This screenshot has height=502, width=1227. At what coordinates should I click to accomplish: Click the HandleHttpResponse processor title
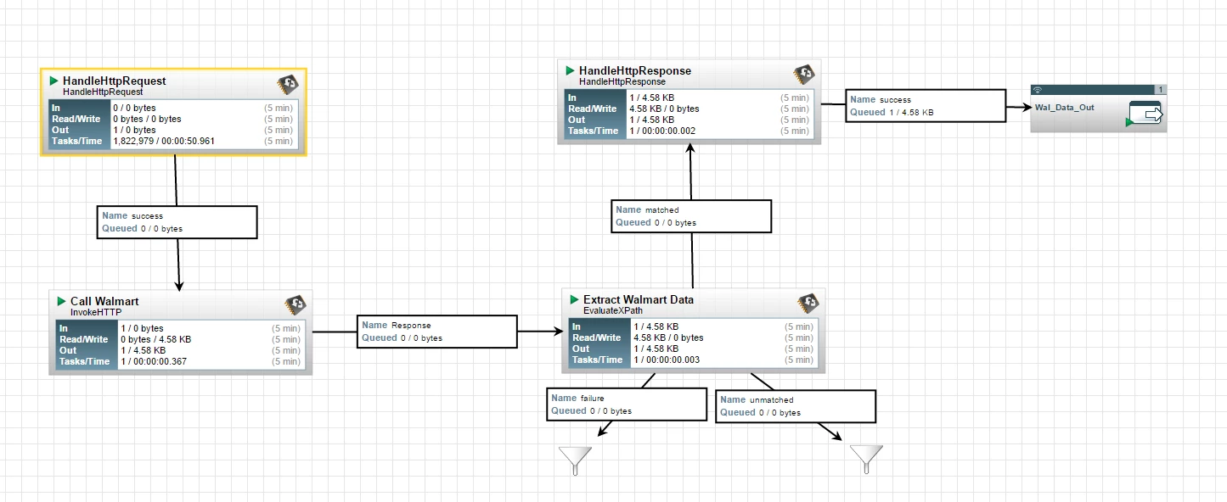point(635,70)
